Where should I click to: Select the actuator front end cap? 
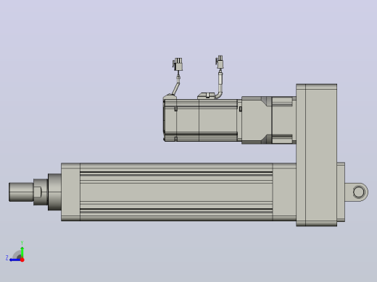click(x=70, y=192)
